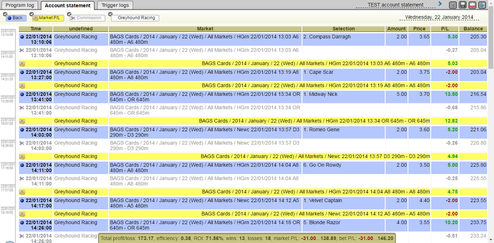The image size is (494, 243).
Task: Click the Selection column header
Action: 343,28
